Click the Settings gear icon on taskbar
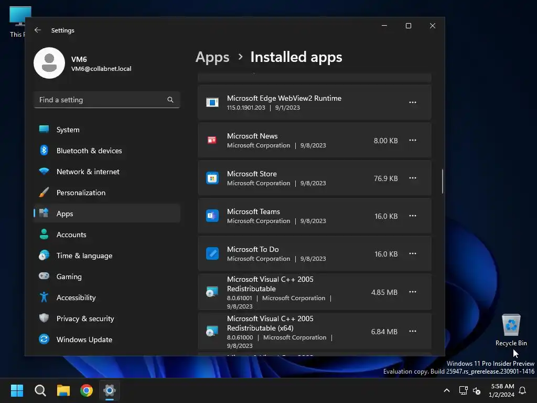The width and height of the screenshot is (537, 403). point(110,390)
